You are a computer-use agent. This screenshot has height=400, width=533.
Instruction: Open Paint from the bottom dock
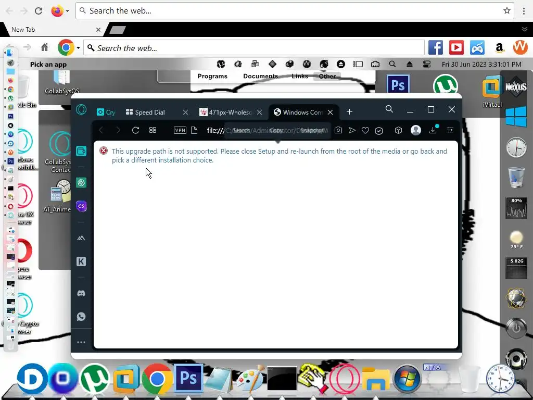251,379
